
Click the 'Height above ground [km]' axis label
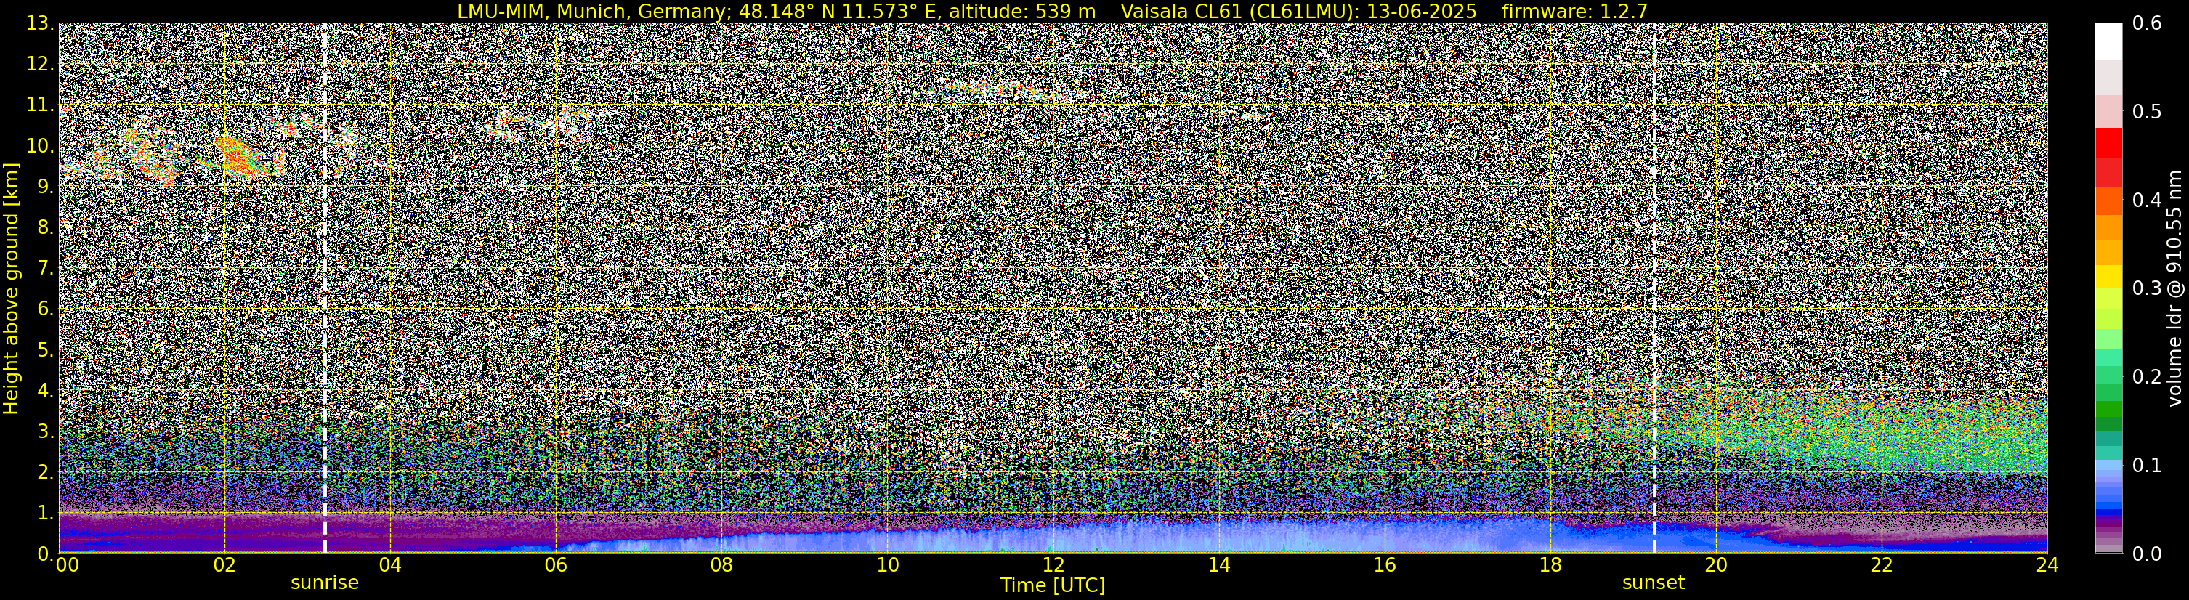pyautogui.click(x=11, y=289)
